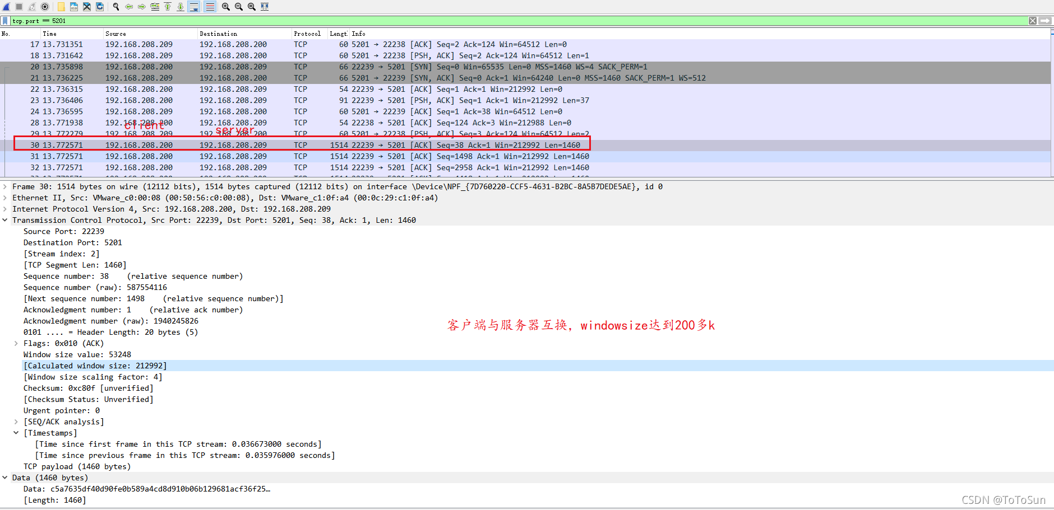The height and width of the screenshot is (510, 1054).
Task: Zoom out the main window text
Action: tap(239, 7)
